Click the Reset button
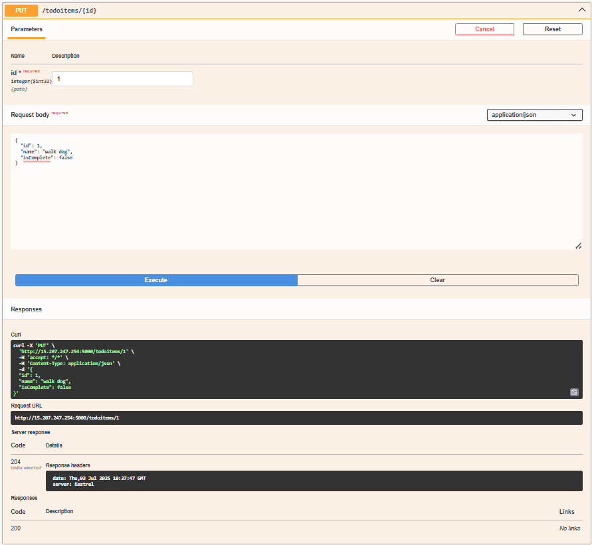Viewport: 592px width, 545px height. 552,29
